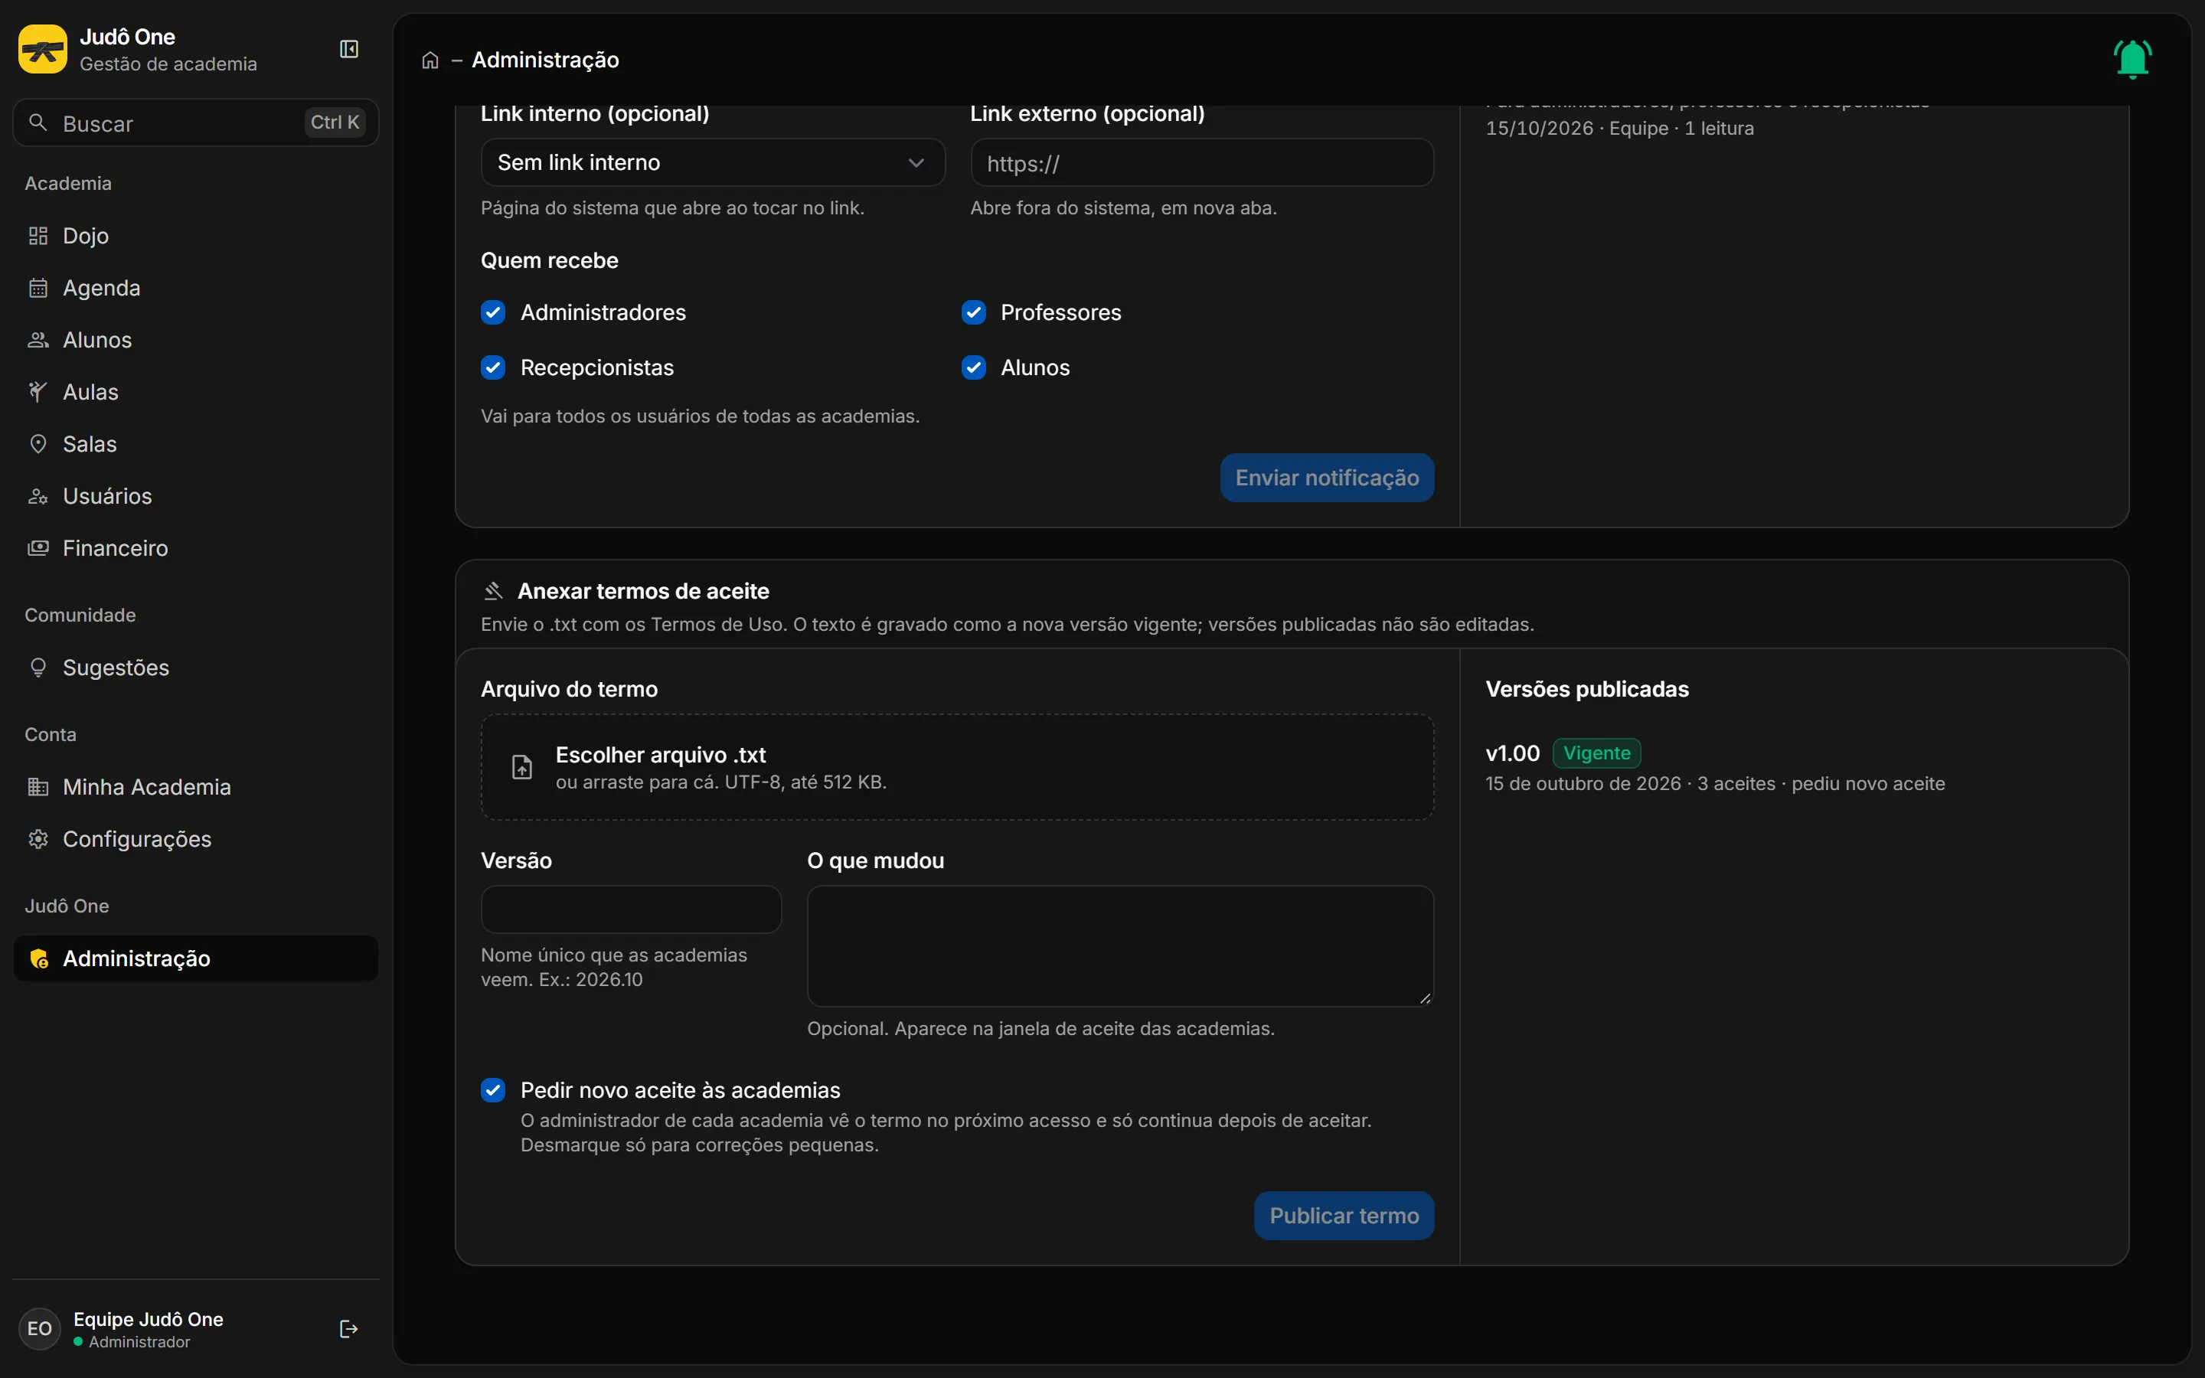
Task: Click the home breadcrumb icon
Action: click(x=430, y=60)
